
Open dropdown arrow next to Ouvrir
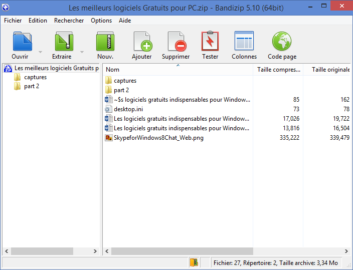tap(40, 52)
